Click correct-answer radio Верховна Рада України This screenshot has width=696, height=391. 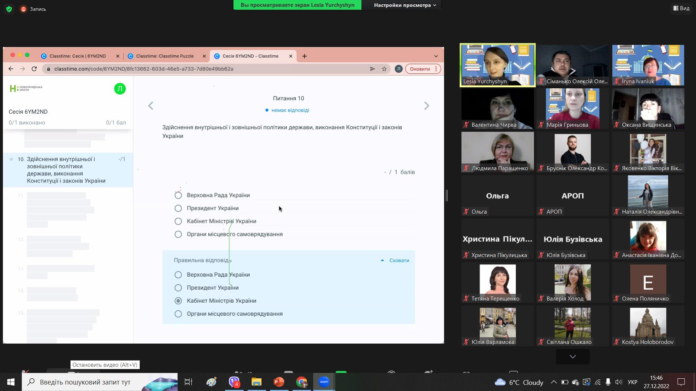tap(178, 275)
